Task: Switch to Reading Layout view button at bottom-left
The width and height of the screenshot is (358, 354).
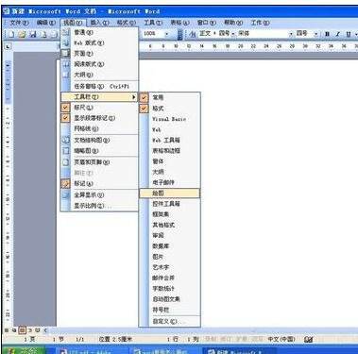Action: [x=37, y=330]
